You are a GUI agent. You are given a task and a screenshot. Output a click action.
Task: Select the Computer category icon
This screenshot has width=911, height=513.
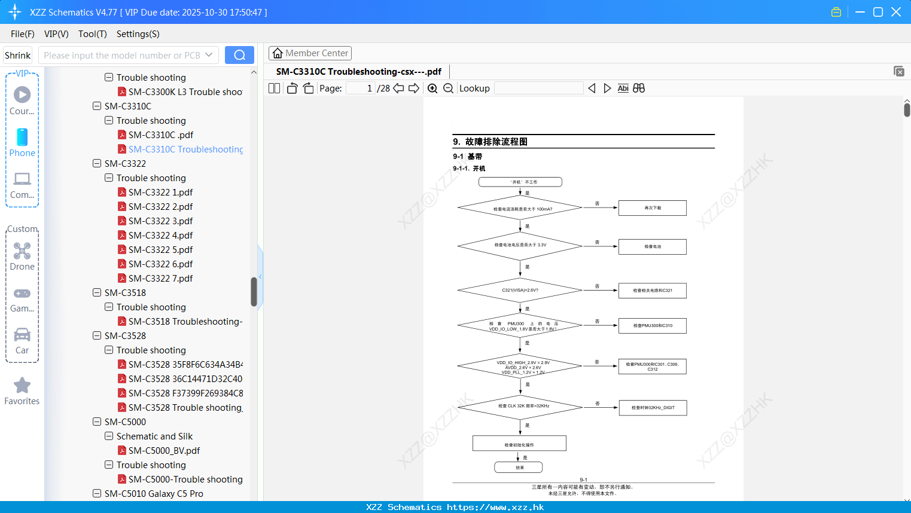pyautogui.click(x=22, y=185)
